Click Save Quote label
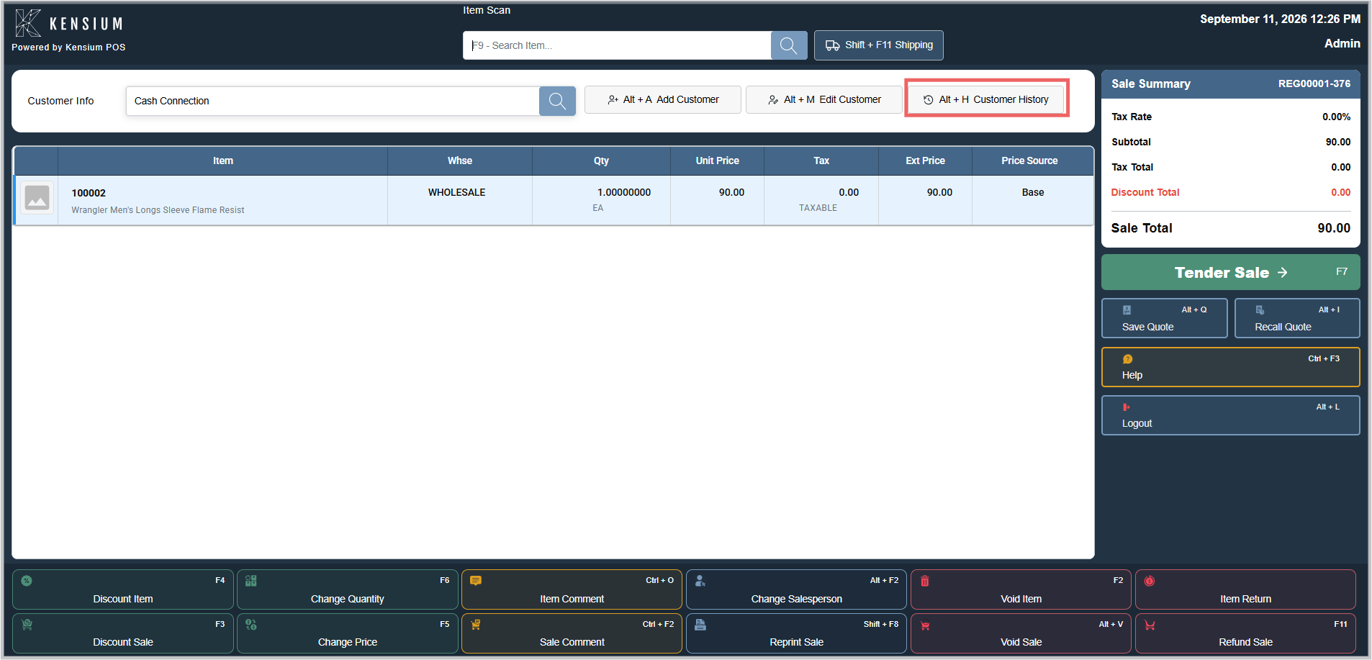 (1147, 327)
